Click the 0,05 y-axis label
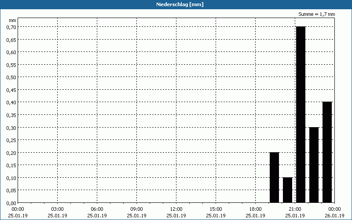 11,191
